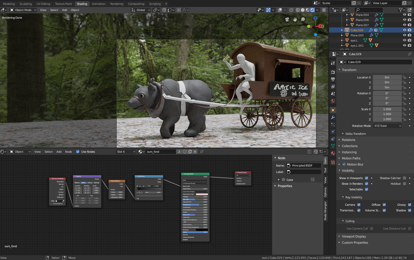
Task: Duplicate the ours_fond material
Action: click(190, 152)
